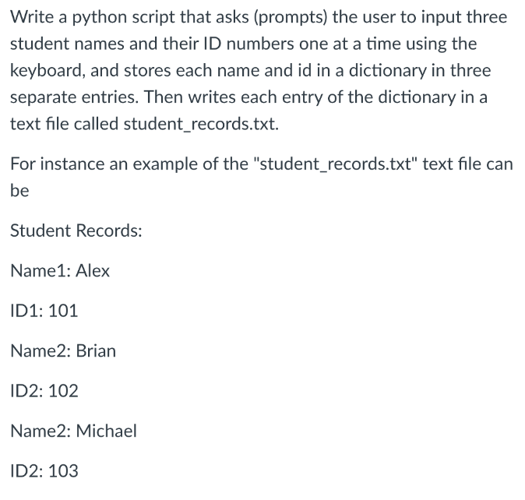The width and height of the screenshot is (525, 500).
Task: Click the ID value "103"
Action: tap(63, 470)
